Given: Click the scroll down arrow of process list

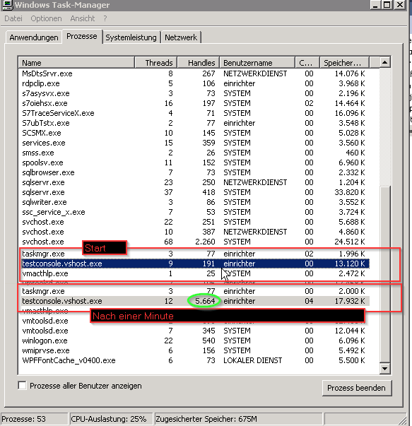Looking at the screenshot, I should coord(384,369).
